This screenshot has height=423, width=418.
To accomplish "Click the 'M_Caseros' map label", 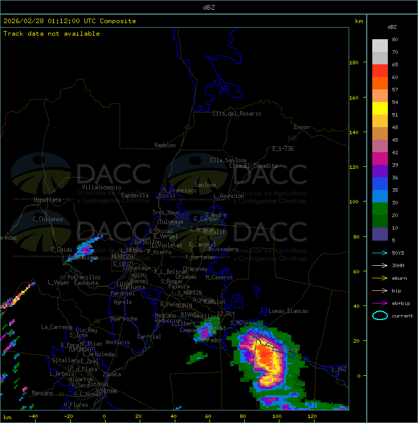I will pos(219,277).
